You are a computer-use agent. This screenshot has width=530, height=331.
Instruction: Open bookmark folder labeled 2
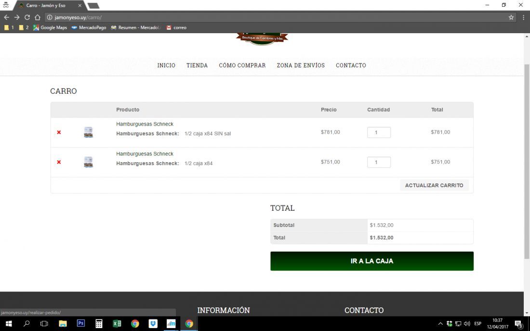point(24,28)
